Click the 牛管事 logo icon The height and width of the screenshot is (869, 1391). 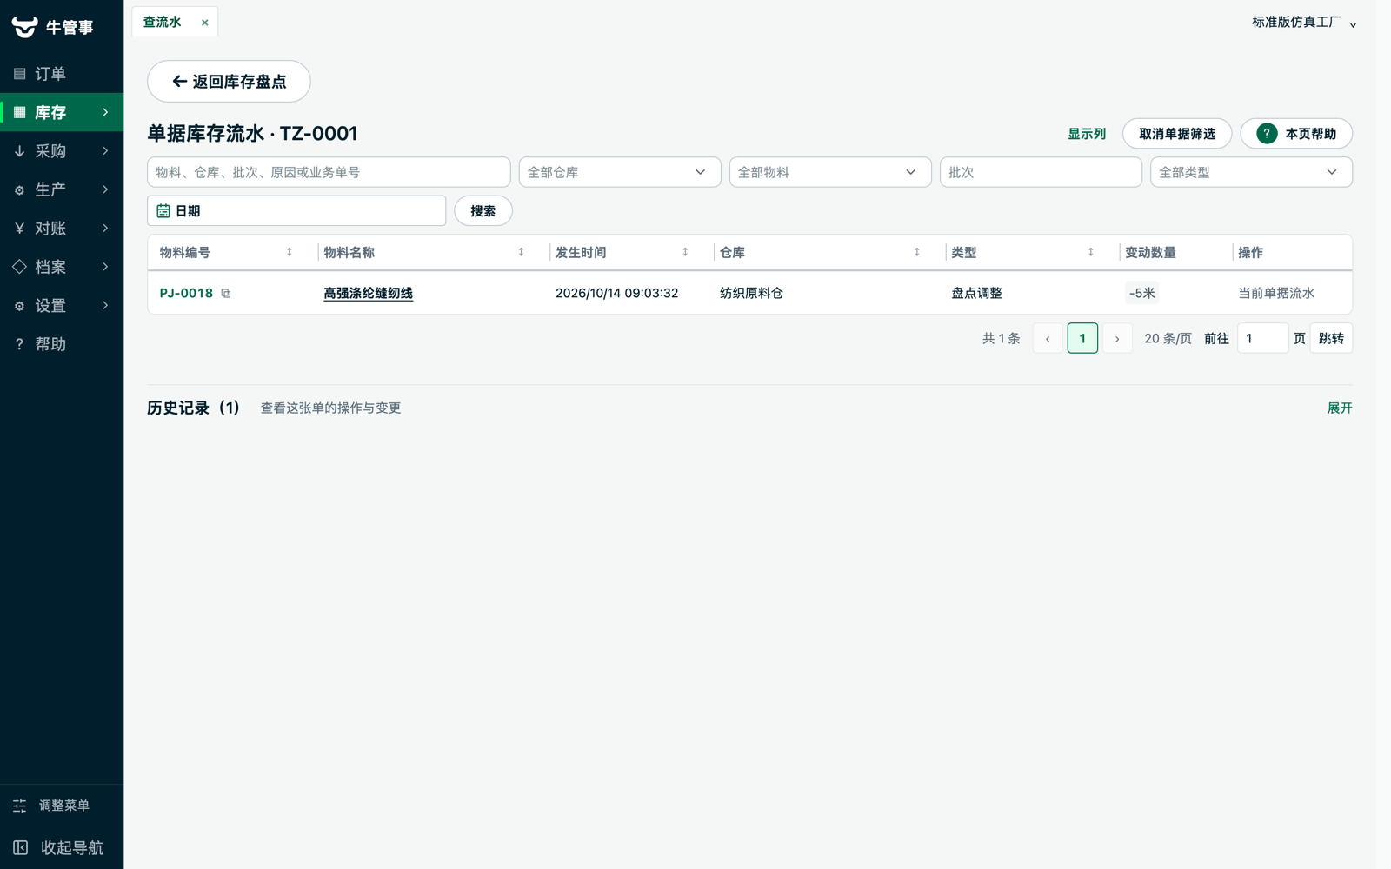(x=24, y=27)
